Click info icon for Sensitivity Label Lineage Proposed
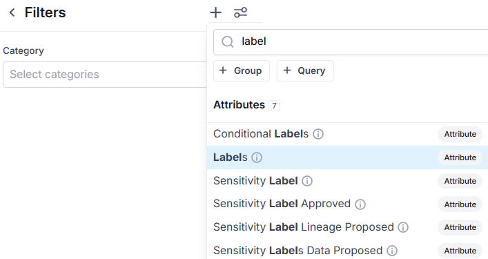Viewport: 488px width, 259px height. tap(403, 227)
